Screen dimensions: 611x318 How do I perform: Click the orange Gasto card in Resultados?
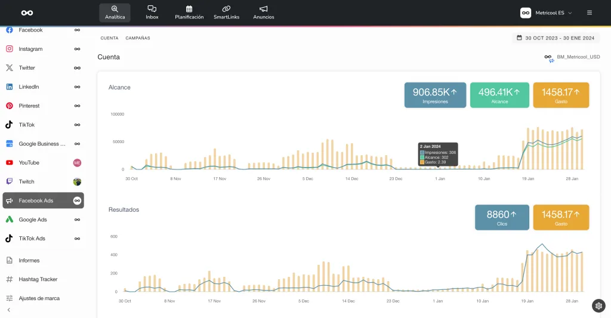[x=561, y=217]
